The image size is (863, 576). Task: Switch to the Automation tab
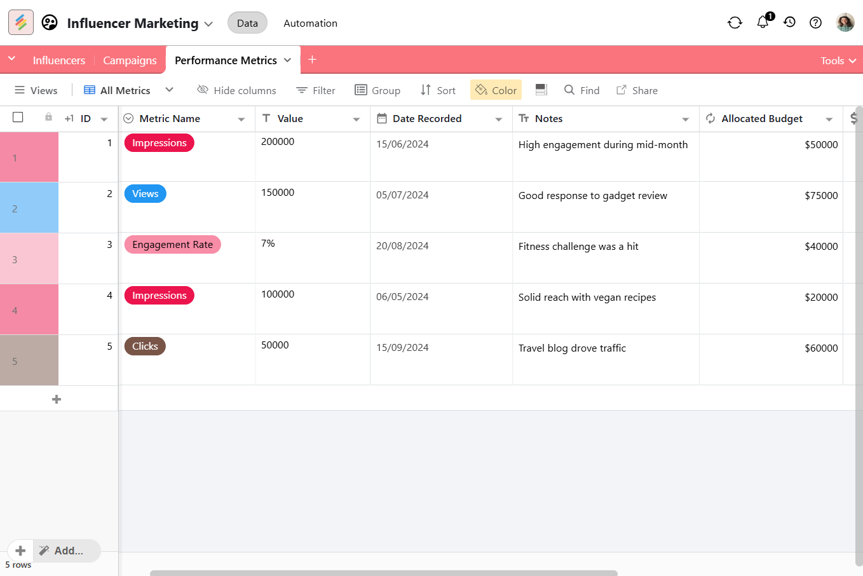pyautogui.click(x=310, y=23)
